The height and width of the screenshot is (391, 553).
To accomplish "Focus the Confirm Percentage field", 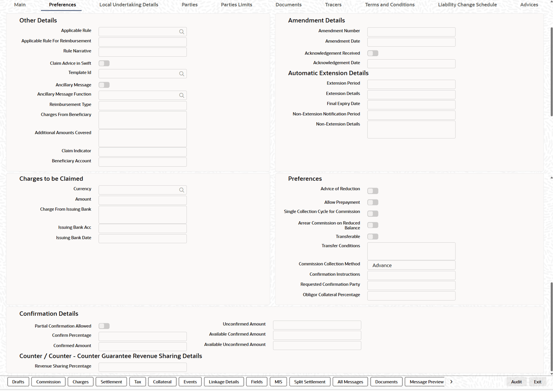I will coord(143,336).
